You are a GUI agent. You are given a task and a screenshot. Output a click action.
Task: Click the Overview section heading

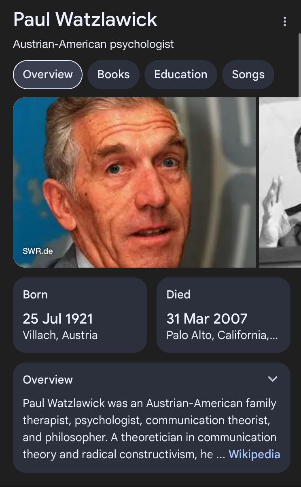coord(48,380)
